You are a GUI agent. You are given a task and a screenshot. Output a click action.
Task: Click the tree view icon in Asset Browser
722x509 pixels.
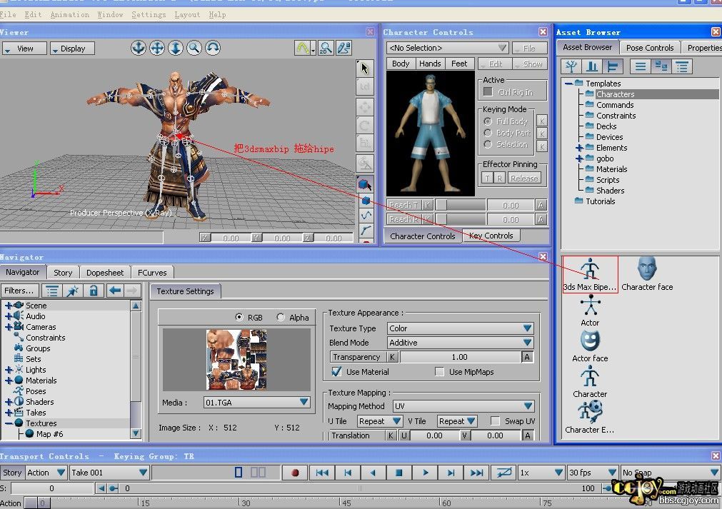pos(571,66)
